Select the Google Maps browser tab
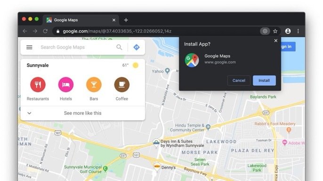 click(81, 20)
